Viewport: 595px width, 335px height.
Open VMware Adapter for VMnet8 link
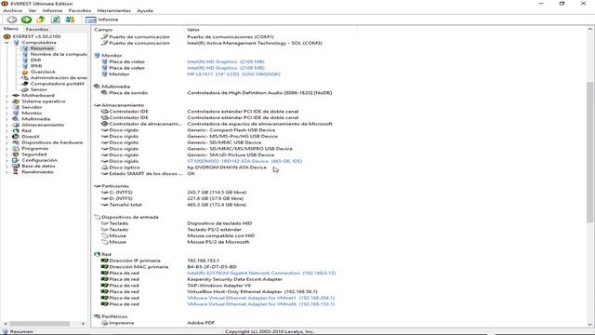pyautogui.click(x=261, y=304)
